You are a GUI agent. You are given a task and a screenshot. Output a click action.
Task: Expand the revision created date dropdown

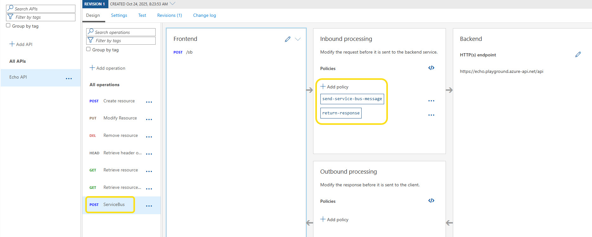pos(172,4)
